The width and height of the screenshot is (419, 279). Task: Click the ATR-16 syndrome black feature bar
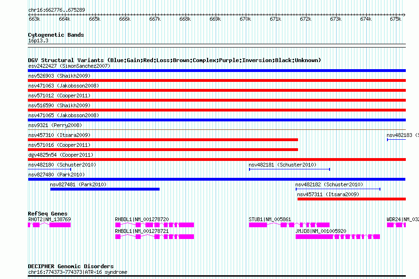click(217, 276)
